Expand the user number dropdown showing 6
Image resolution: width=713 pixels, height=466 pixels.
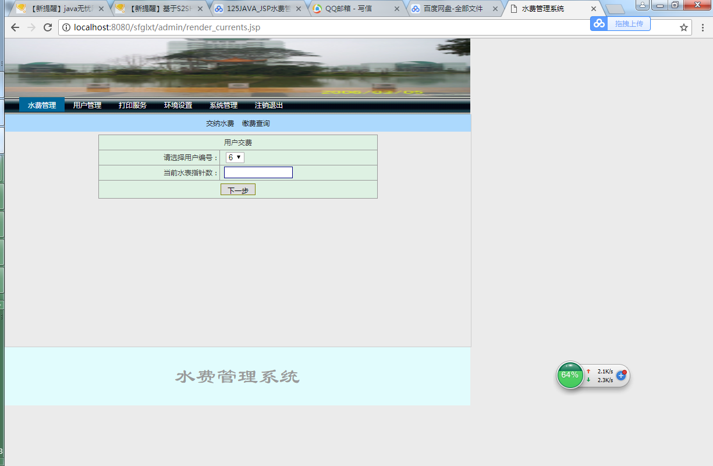click(235, 157)
